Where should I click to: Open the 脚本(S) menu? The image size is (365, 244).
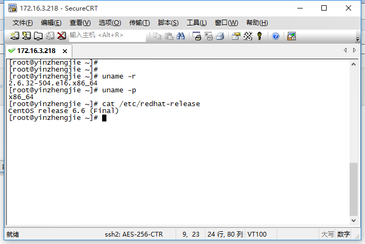pyautogui.click(x=168, y=23)
